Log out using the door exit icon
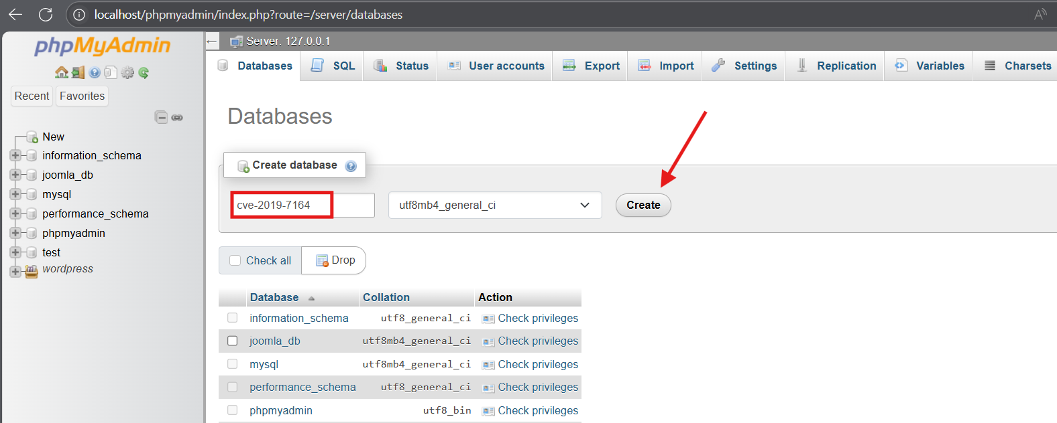This screenshot has width=1057, height=423. click(x=78, y=72)
